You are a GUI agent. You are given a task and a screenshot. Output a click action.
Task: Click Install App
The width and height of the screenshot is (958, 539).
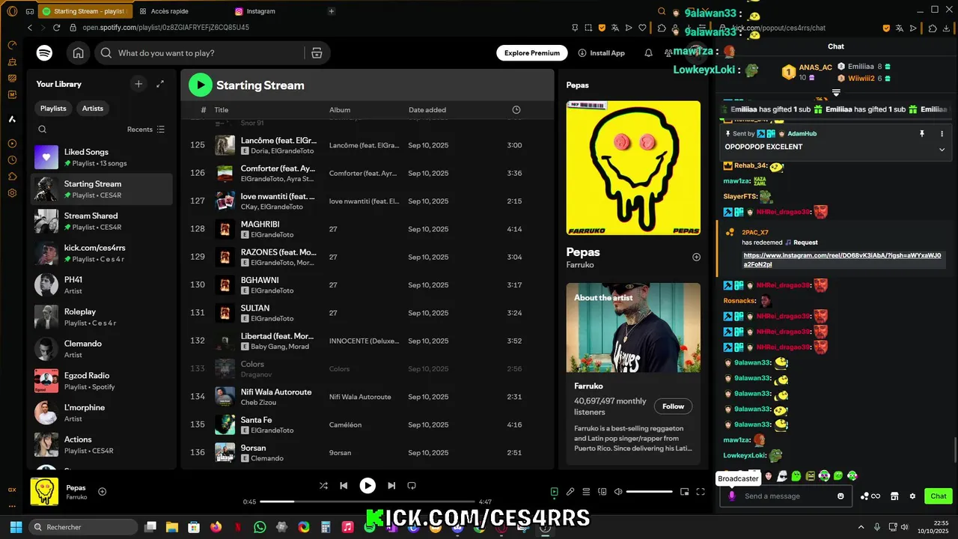(x=601, y=53)
